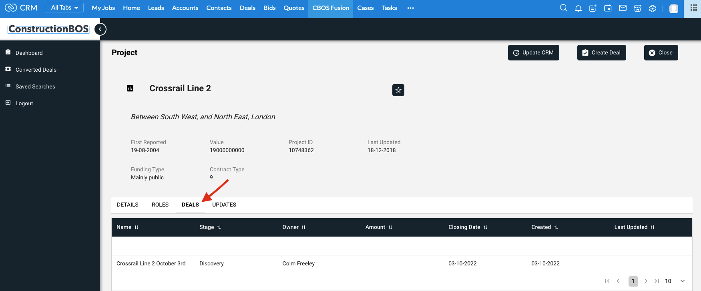Viewport: 701px width, 291px height.
Task: Open the Tasks module
Action: [389, 8]
